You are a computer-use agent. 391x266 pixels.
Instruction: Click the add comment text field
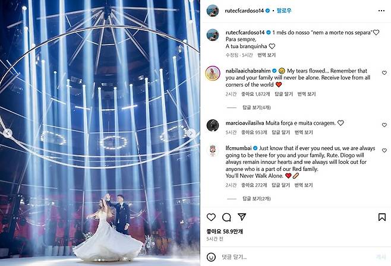[x=297, y=256]
